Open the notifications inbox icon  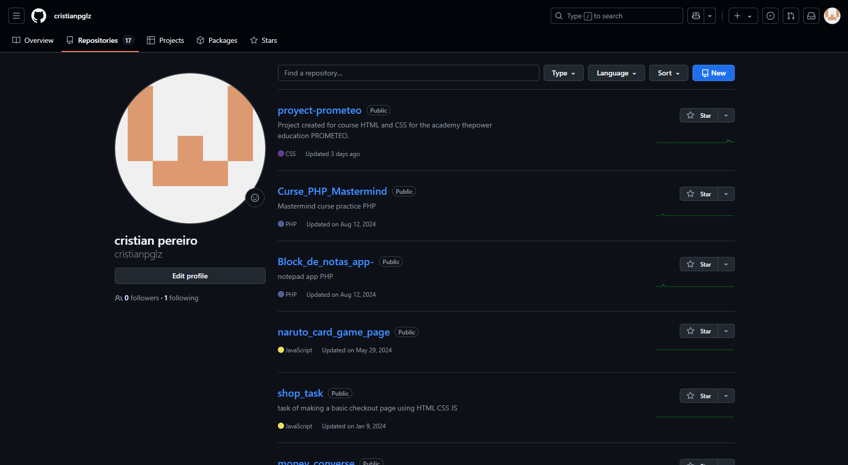coord(811,16)
